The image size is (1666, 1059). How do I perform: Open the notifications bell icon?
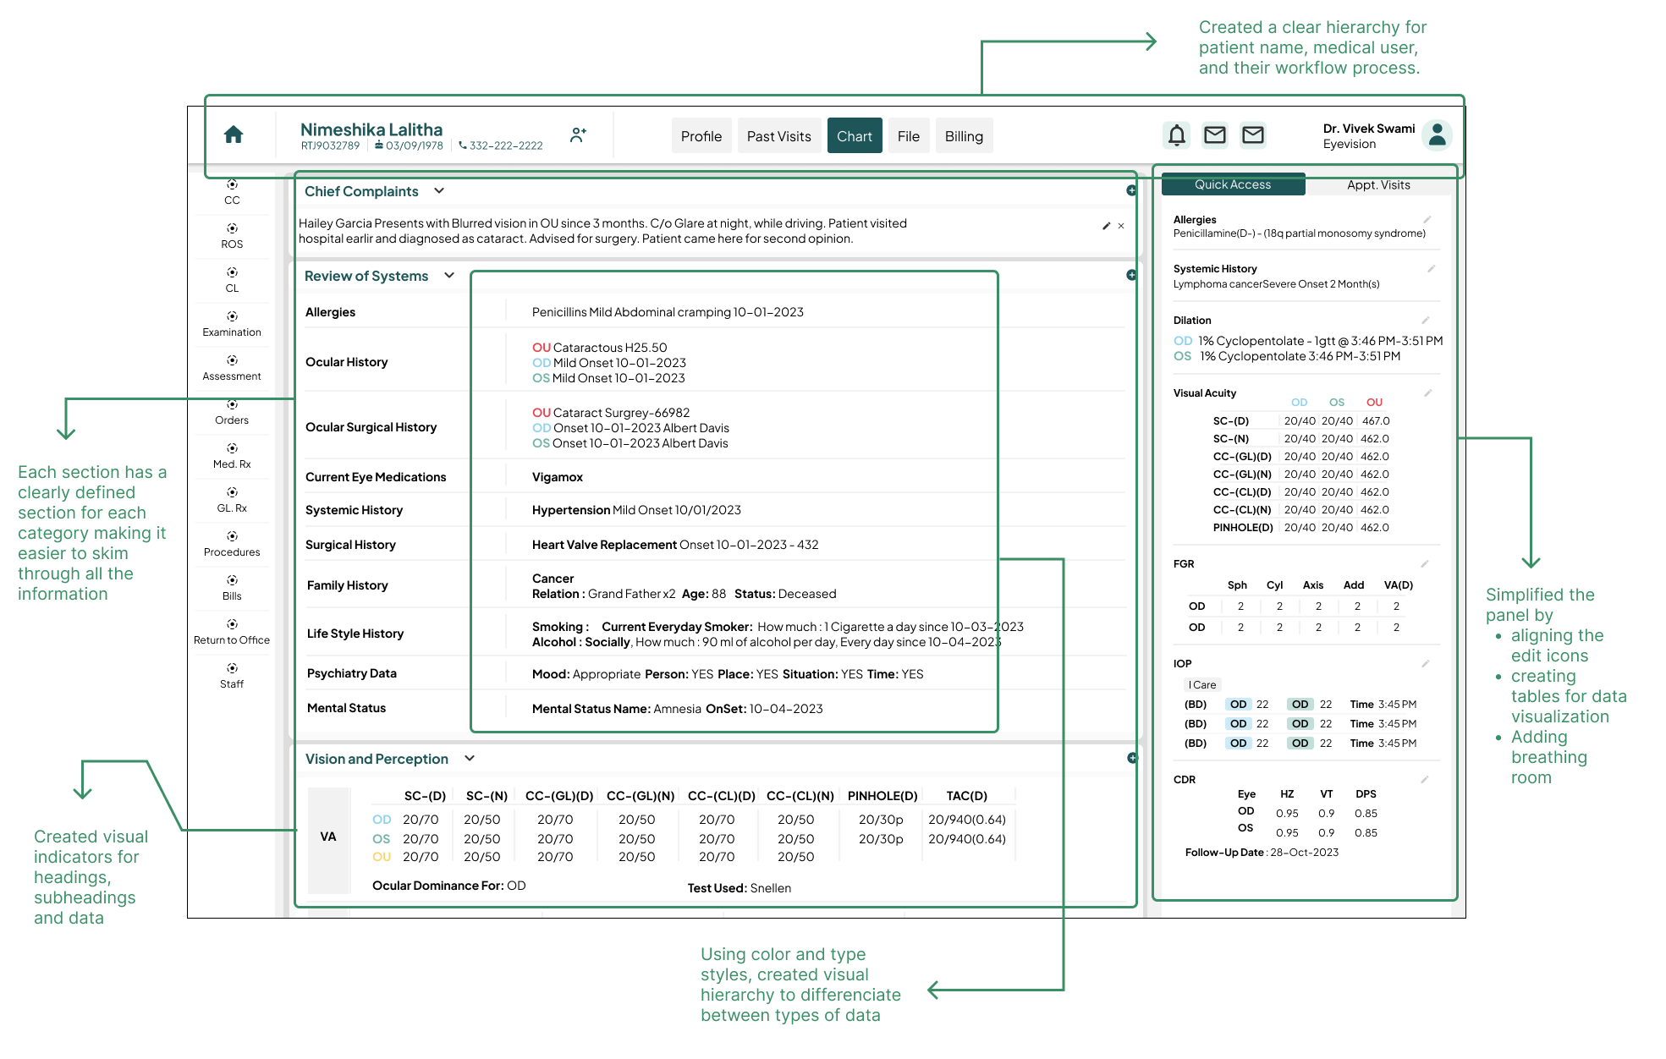[1176, 134]
